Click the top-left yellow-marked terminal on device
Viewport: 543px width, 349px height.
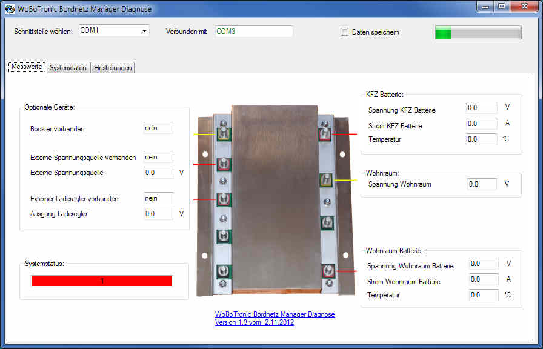[224, 134]
